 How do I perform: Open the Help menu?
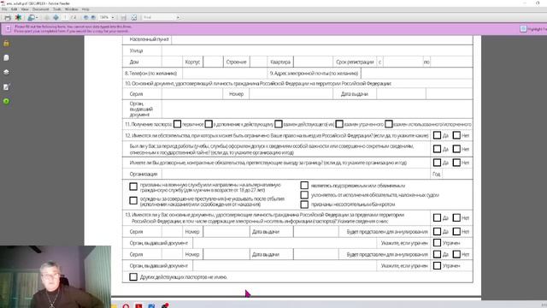coord(85,9)
